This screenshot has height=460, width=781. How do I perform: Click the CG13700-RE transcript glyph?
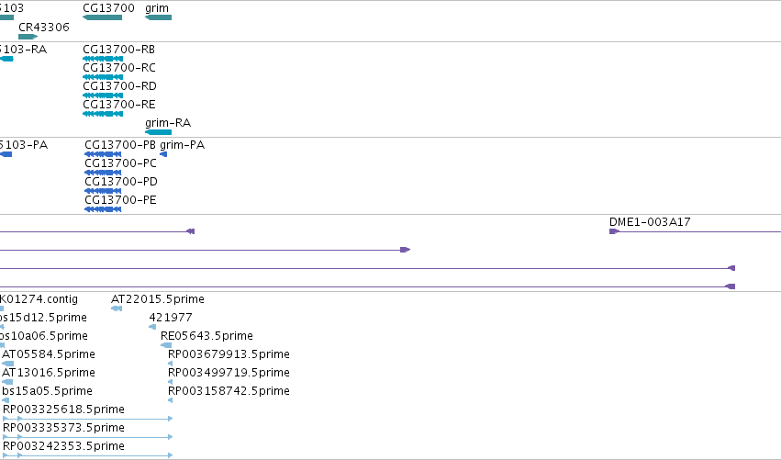pyautogui.click(x=103, y=114)
